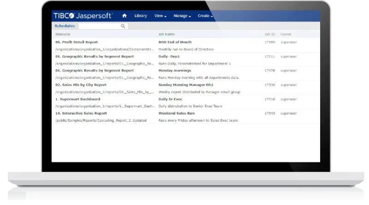Sort by the Job Name column header
Image resolution: width=369 pixels, height=205 pixels.
[x=167, y=34]
